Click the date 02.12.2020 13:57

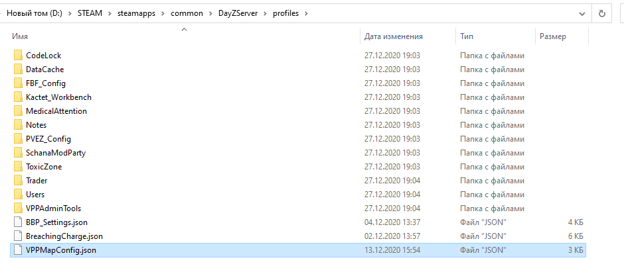click(392, 236)
